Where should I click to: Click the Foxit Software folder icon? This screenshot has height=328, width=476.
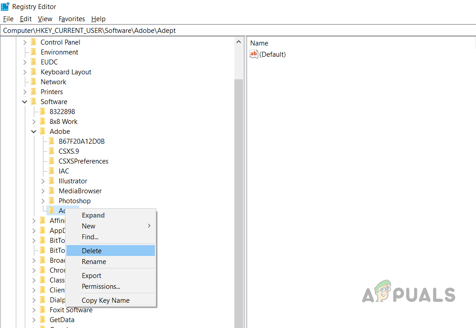(x=43, y=310)
